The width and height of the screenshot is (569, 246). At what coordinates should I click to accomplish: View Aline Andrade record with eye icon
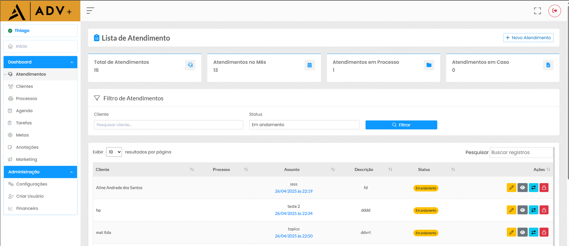(x=522, y=188)
